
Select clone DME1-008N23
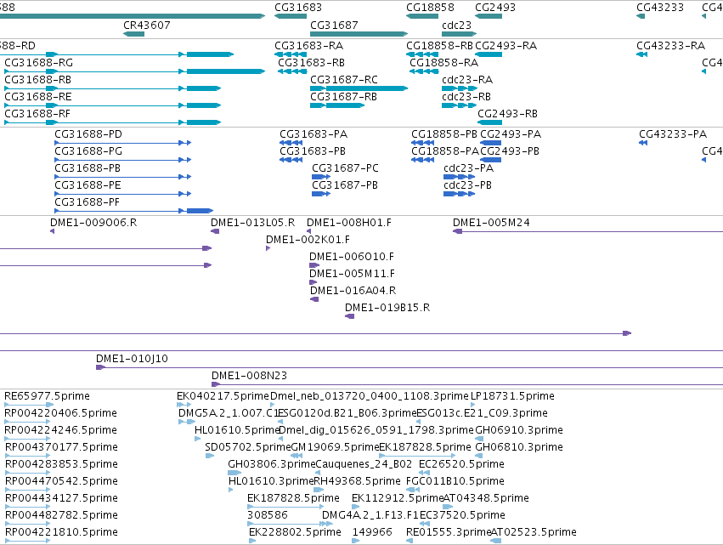pyautogui.click(x=250, y=376)
